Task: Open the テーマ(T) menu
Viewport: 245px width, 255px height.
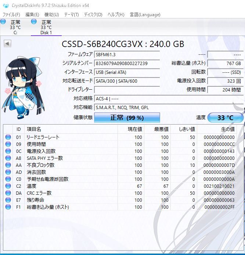Action: (x=71, y=15)
